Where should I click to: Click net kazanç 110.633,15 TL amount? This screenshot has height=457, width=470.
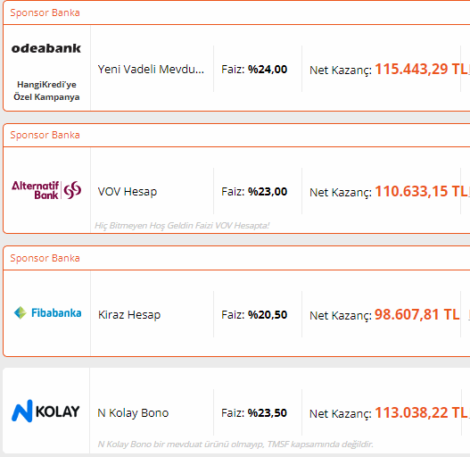coord(422,191)
